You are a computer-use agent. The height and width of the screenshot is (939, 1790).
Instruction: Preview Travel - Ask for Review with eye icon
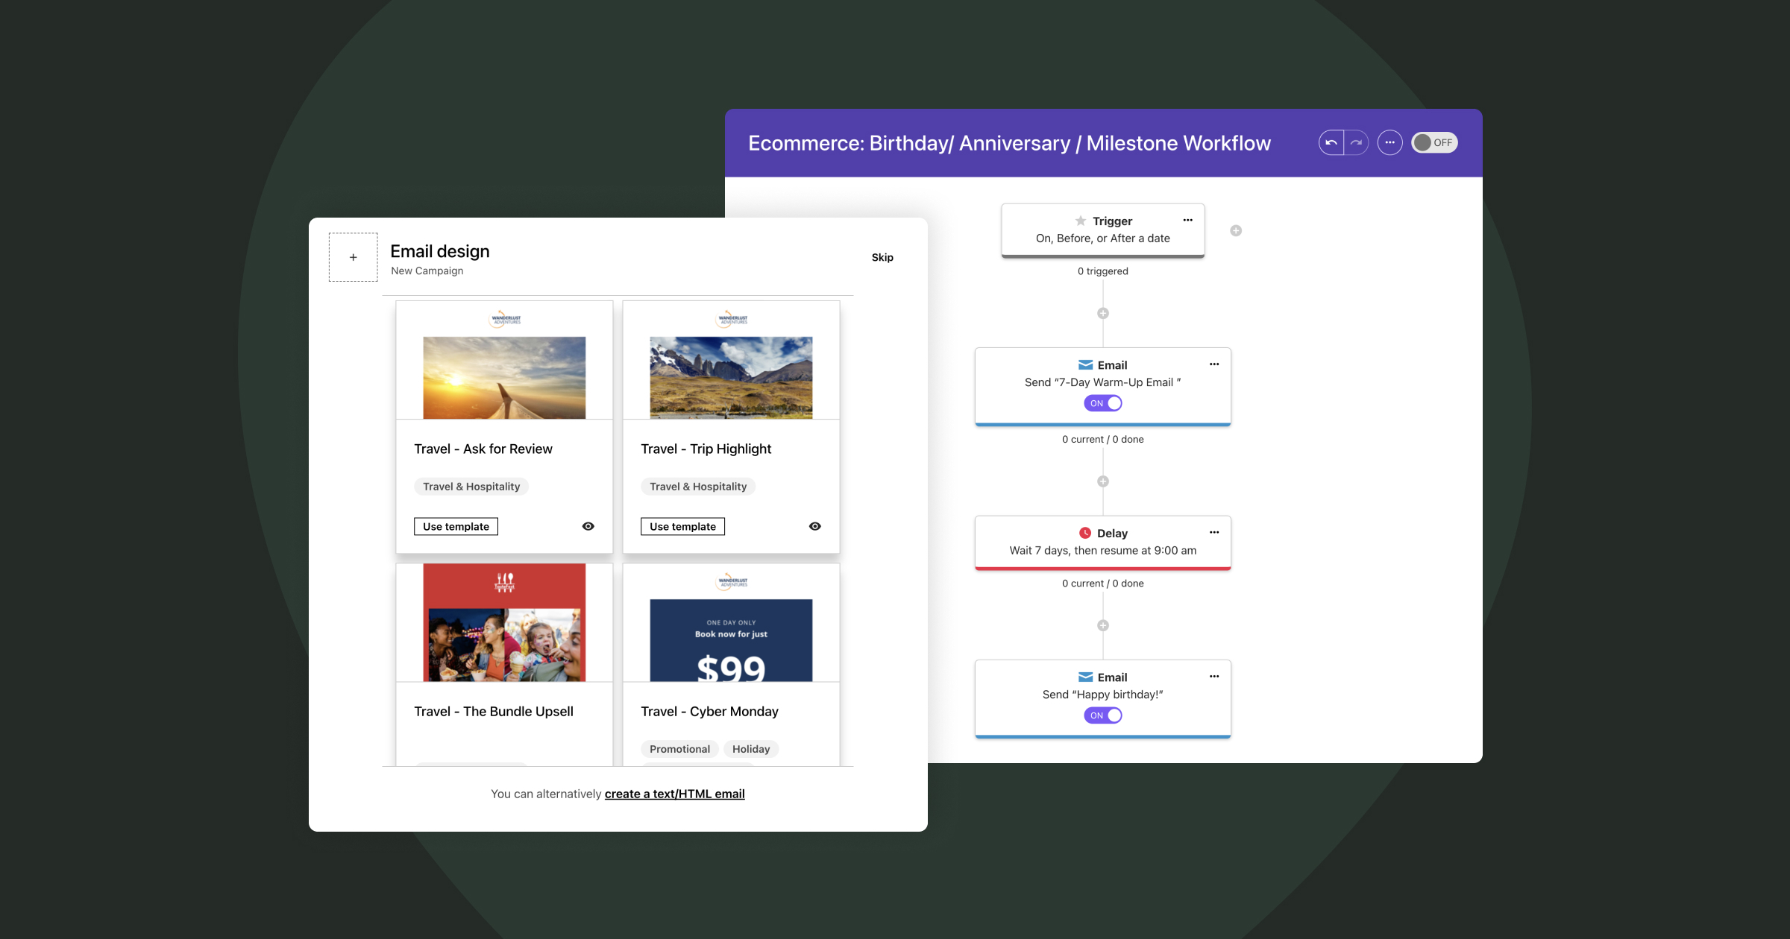(588, 526)
